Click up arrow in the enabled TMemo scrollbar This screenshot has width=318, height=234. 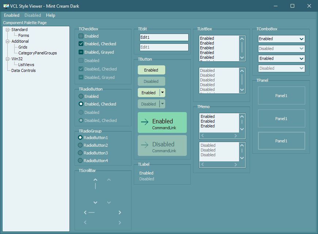tap(242, 116)
